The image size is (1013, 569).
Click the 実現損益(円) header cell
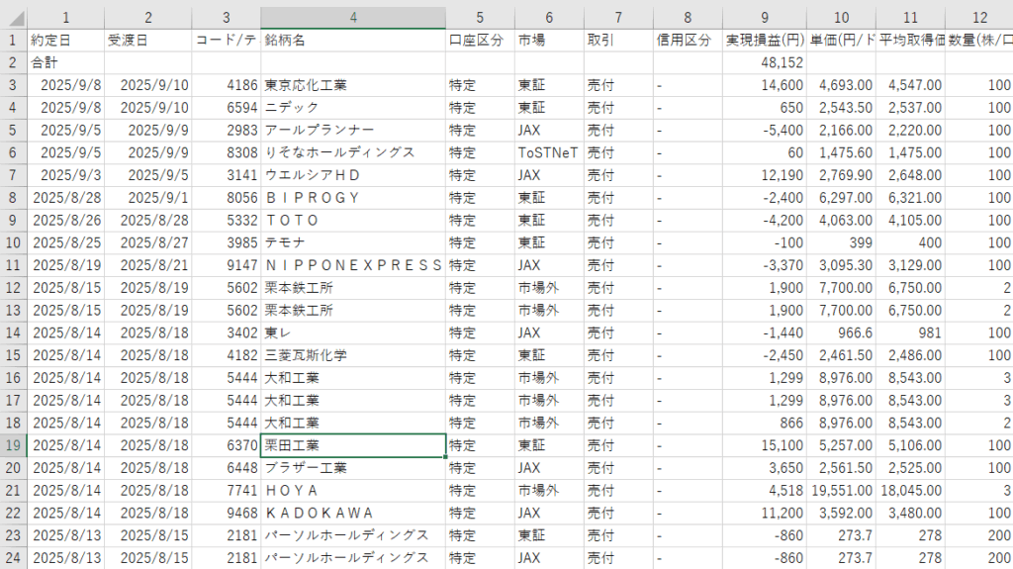pos(765,41)
